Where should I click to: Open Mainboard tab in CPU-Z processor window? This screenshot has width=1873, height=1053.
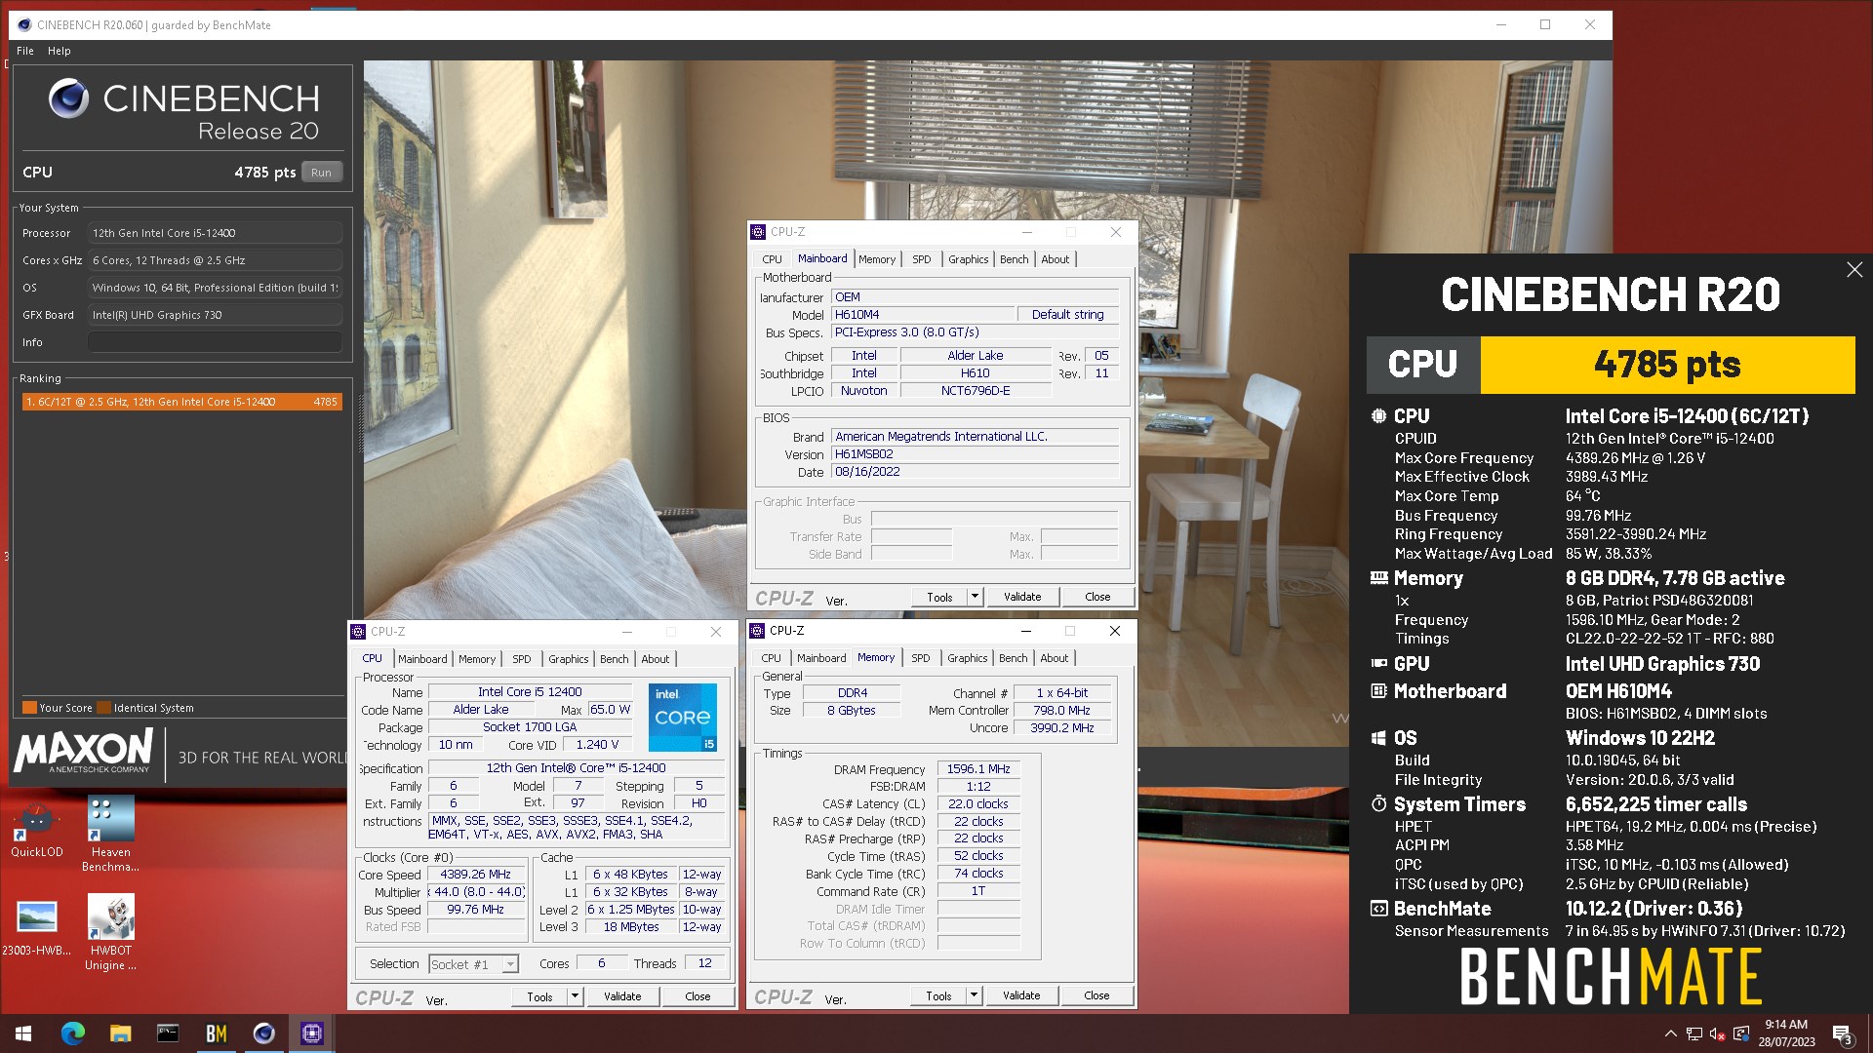tap(422, 659)
